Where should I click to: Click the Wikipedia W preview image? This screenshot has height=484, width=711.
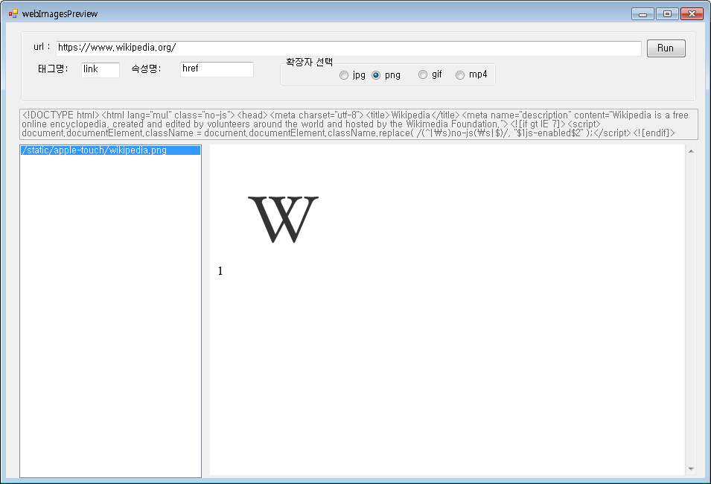(x=283, y=219)
